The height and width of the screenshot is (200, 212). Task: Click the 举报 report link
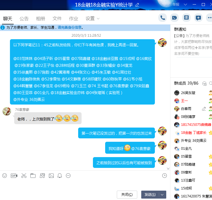[x=176, y=5]
